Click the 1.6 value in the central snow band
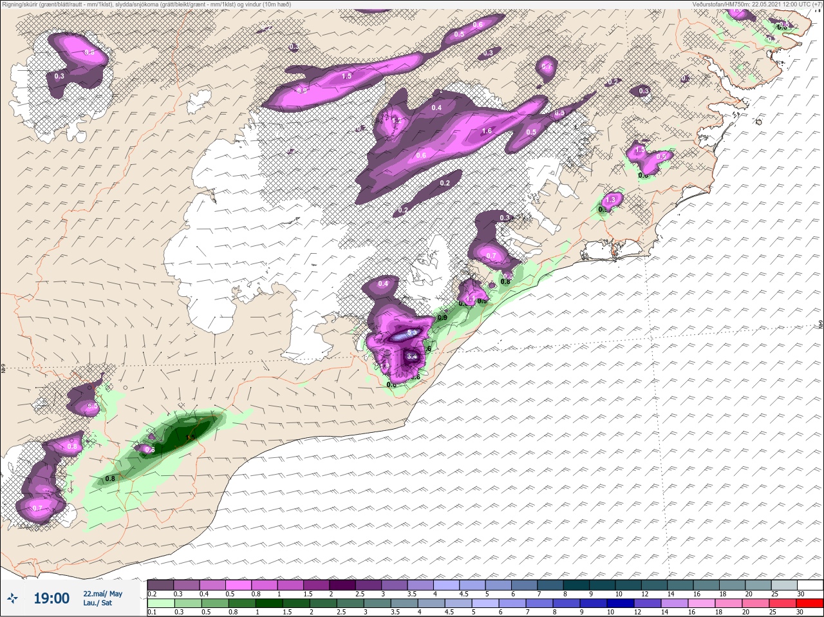The image size is (824, 617). pyautogui.click(x=487, y=131)
